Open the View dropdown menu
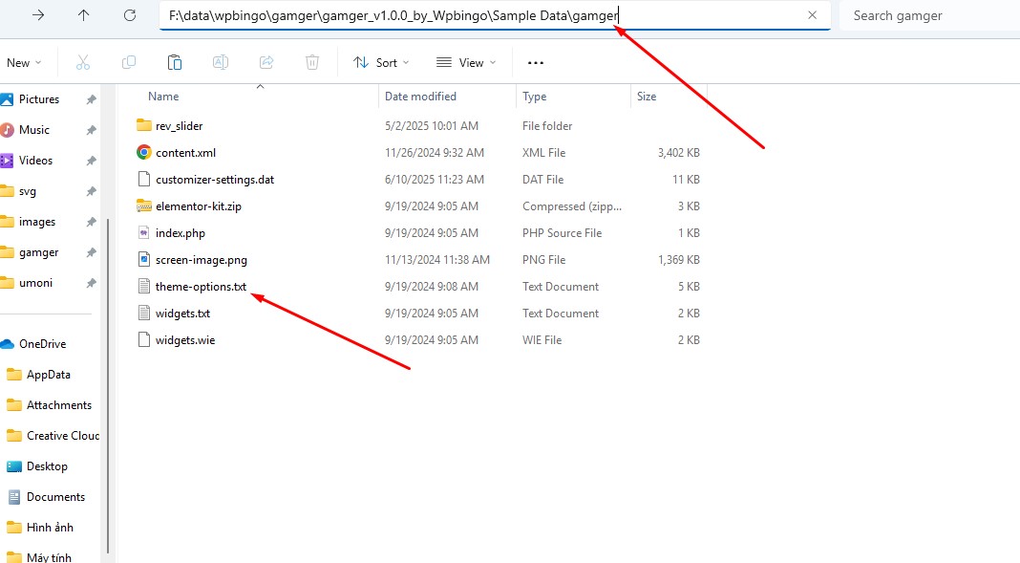 [x=466, y=62]
